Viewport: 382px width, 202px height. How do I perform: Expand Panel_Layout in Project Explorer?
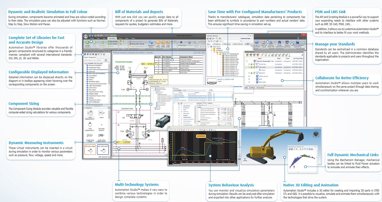[x=249, y=76]
